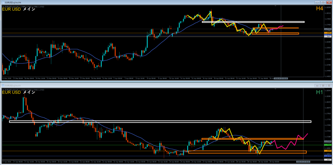Select the long white rectangle object in H1 chart
333x165 pixels.
[x=160, y=122]
